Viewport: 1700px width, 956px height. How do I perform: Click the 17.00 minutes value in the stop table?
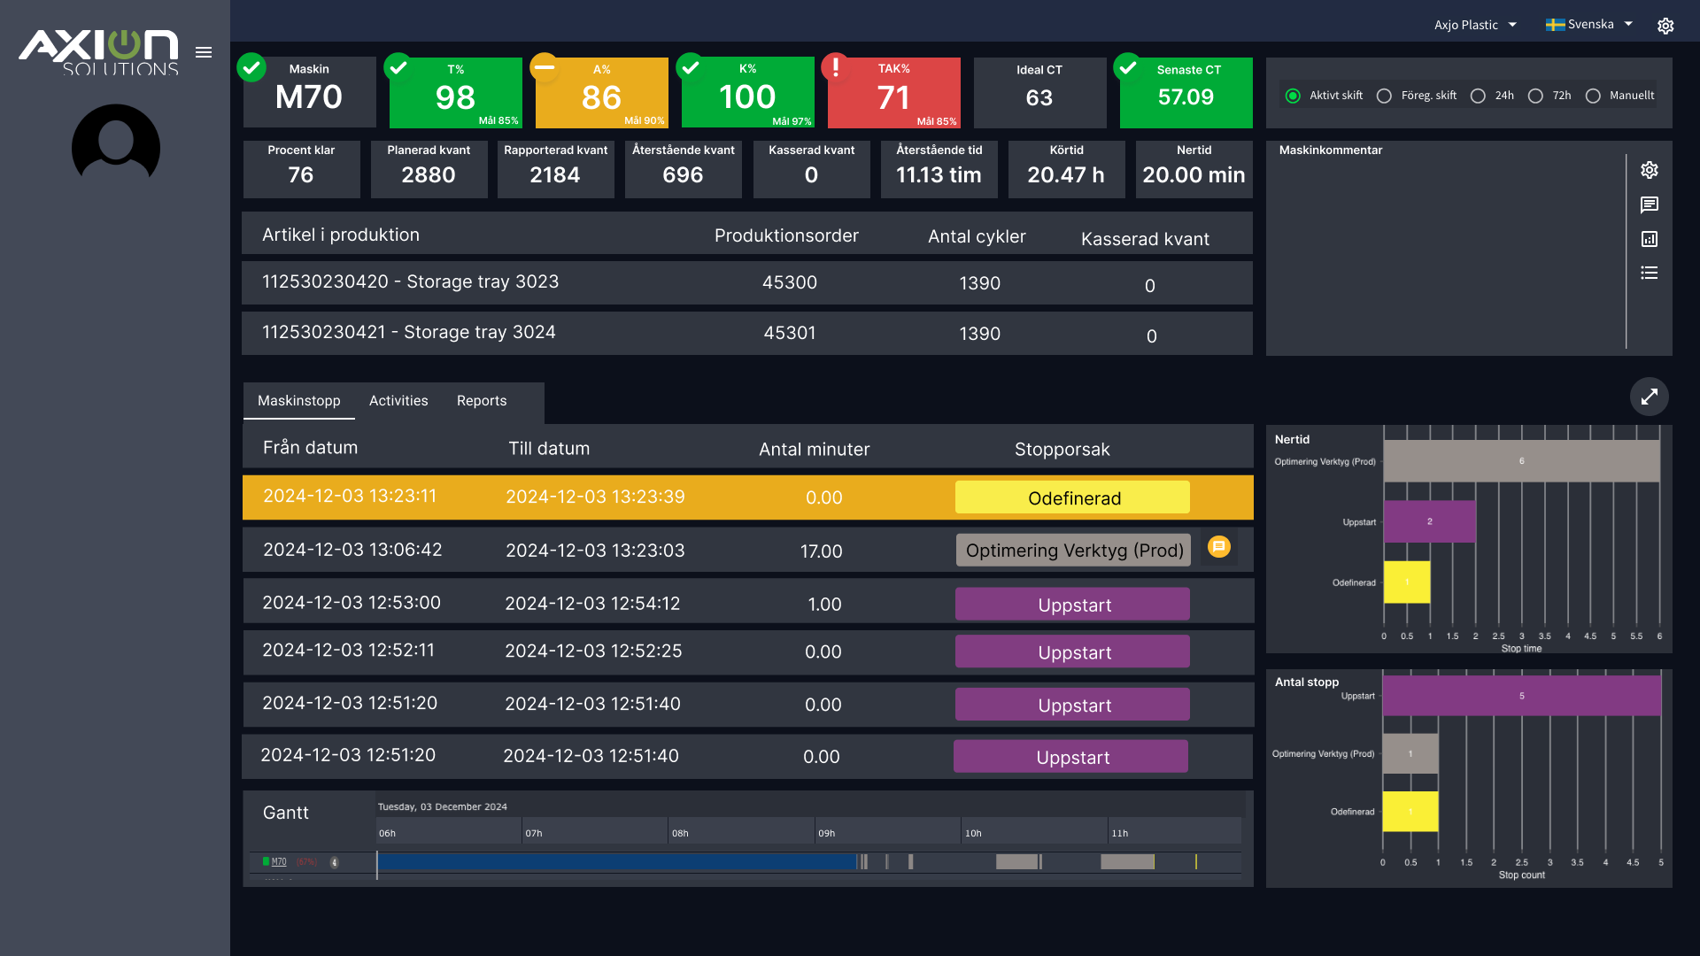[821, 551]
